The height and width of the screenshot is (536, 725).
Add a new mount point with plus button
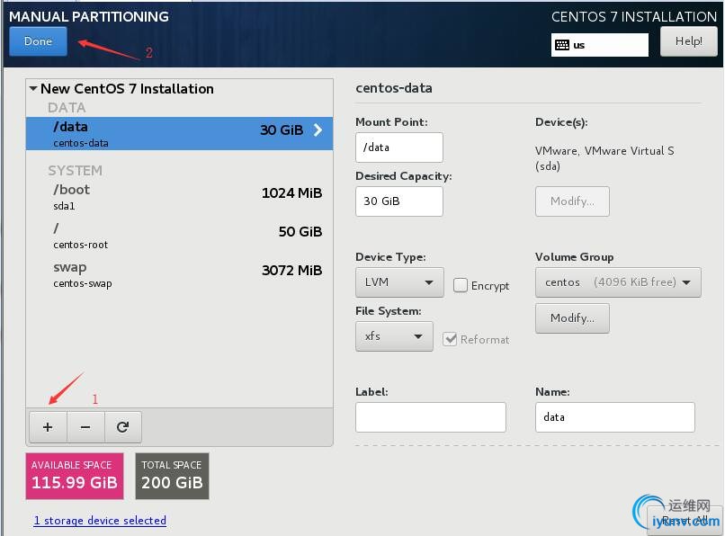48,427
